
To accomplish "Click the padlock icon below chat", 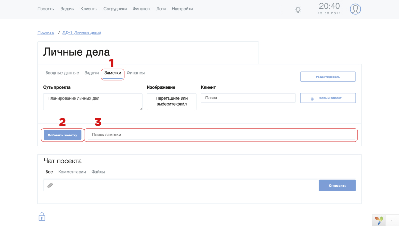I will pos(42,217).
